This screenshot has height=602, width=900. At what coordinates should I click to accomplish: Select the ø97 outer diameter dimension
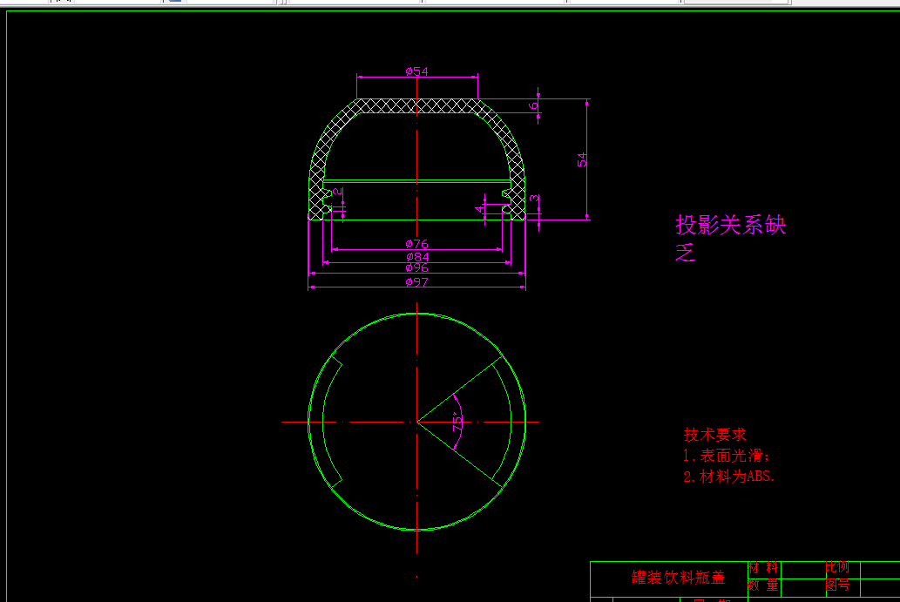point(416,281)
